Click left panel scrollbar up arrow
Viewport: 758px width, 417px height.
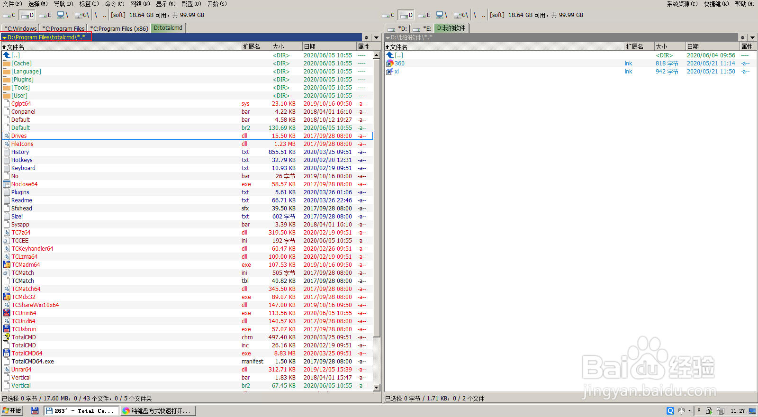coord(377,55)
